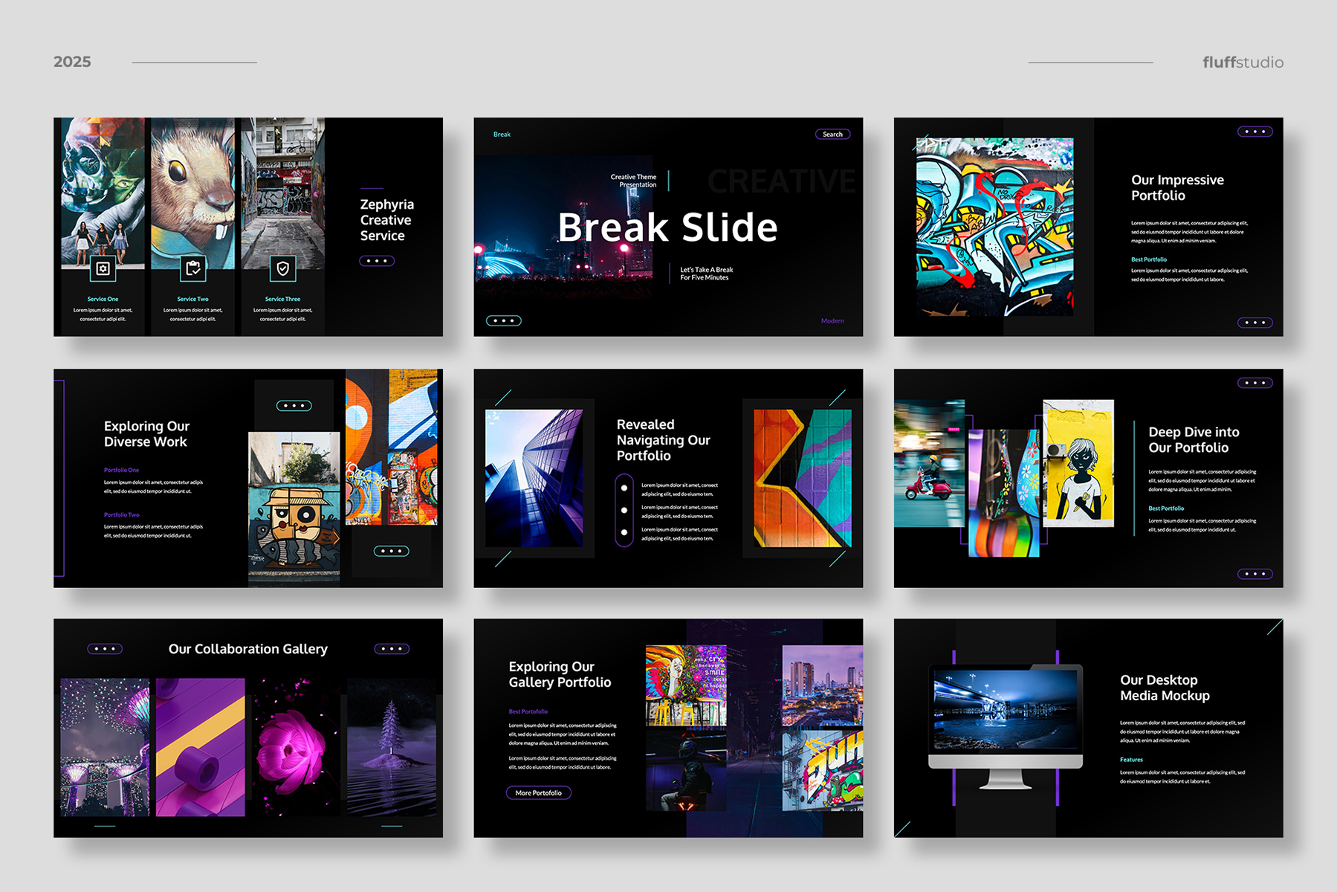Select middle dot in Revealed Navigating vertical indicator

click(x=624, y=511)
